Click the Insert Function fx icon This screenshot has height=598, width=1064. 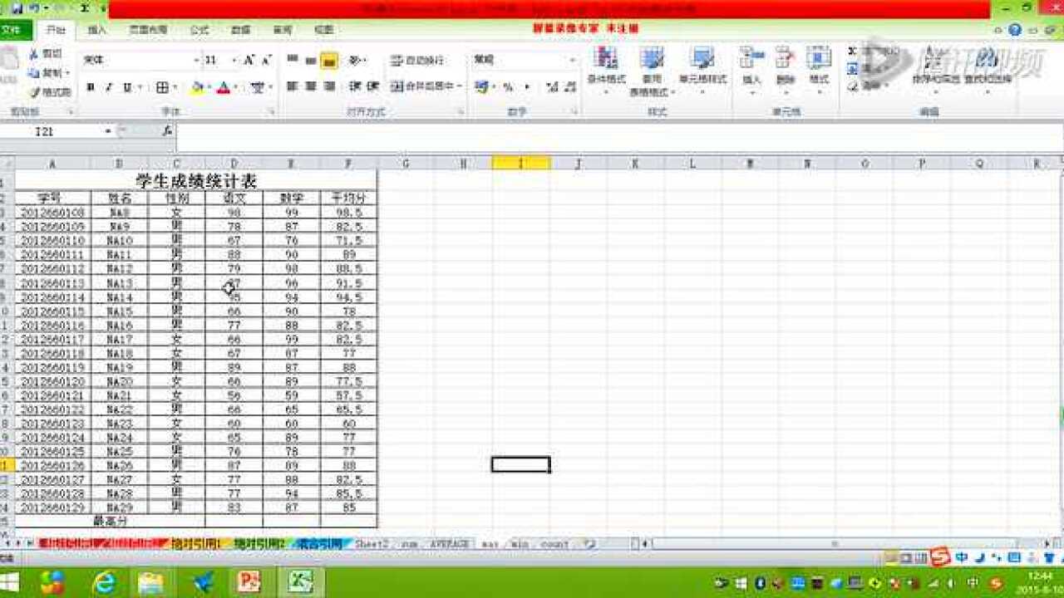[x=167, y=131]
